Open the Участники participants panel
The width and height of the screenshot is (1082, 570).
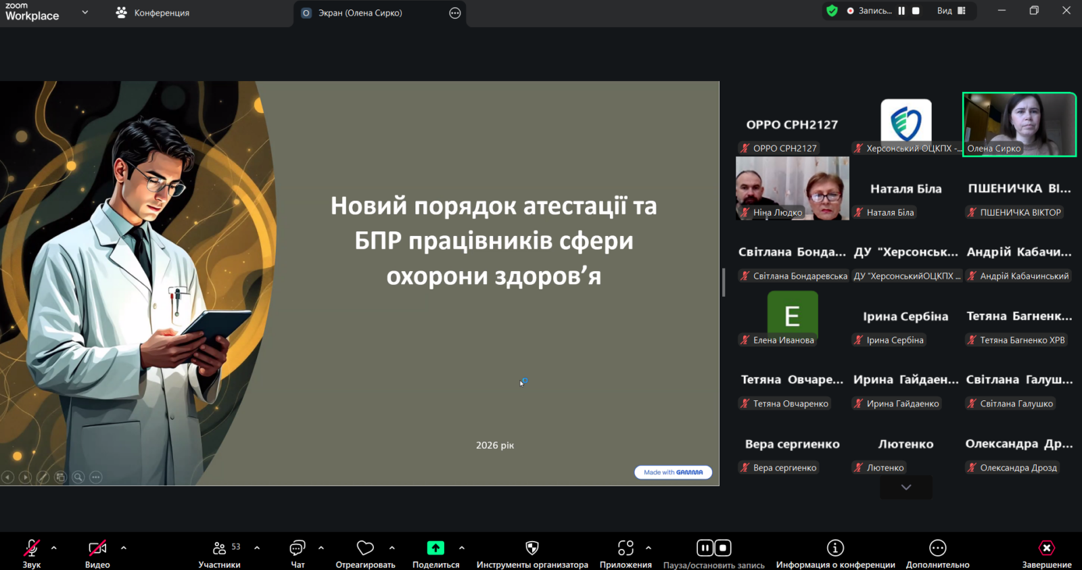[x=220, y=548]
